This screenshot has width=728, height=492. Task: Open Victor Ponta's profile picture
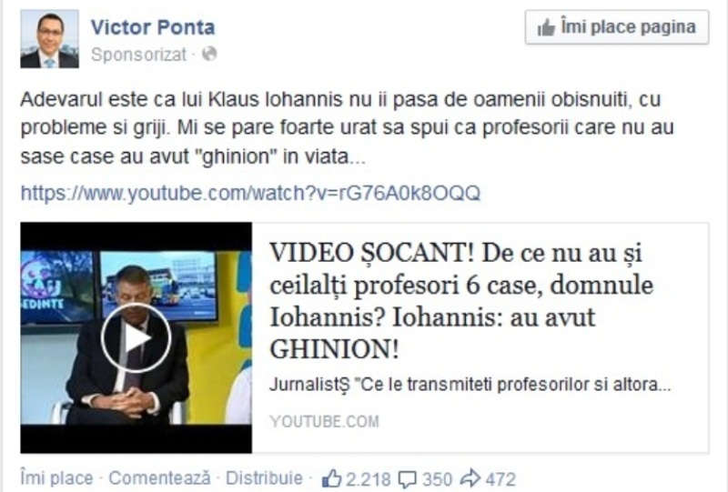pos(50,39)
